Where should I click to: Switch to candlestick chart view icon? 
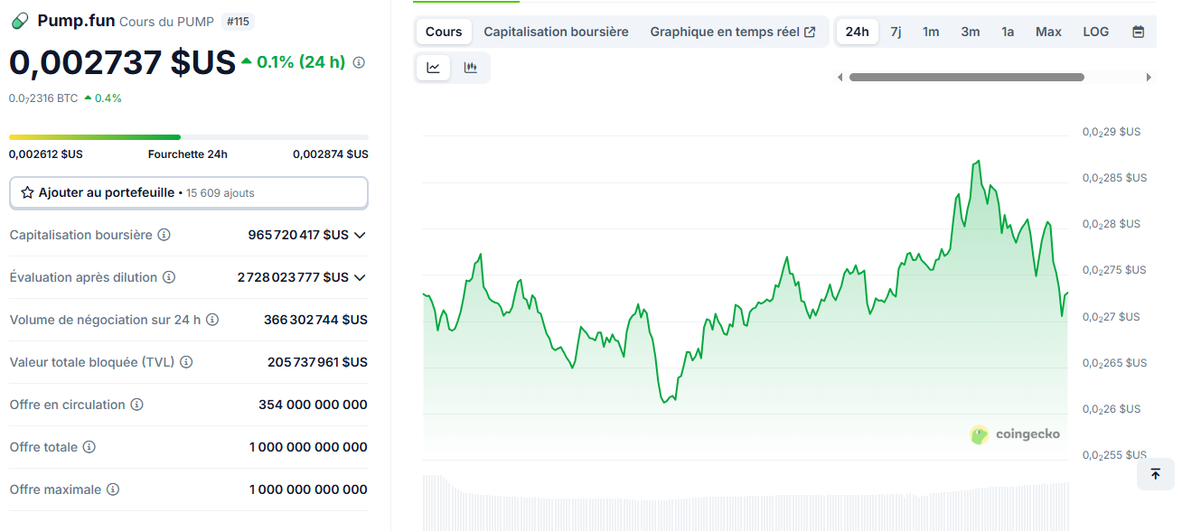470,68
